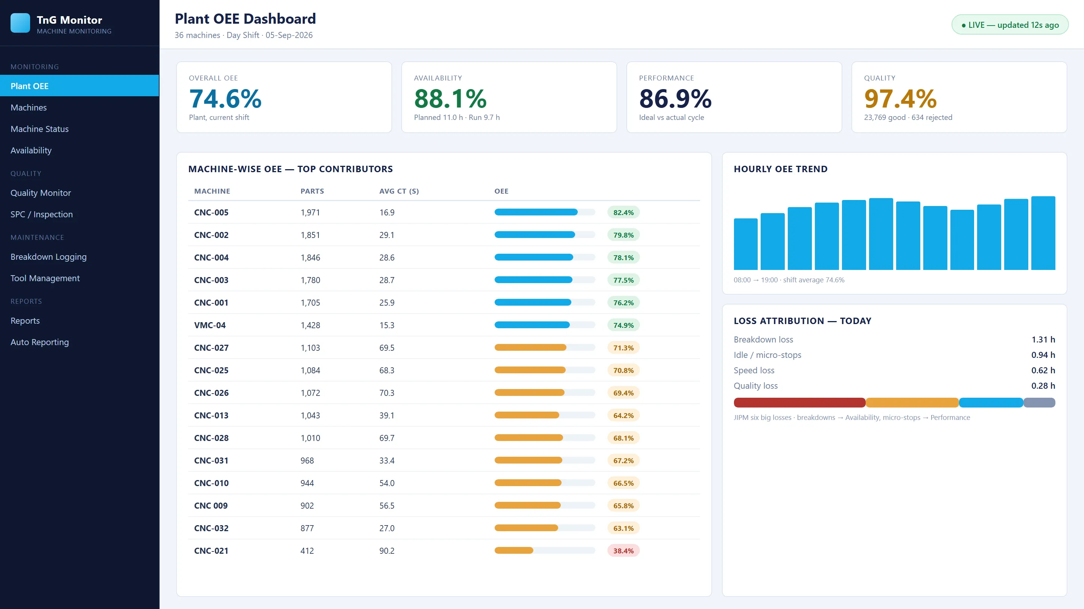Click blue speed-loss segment of loss bar

pos(991,402)
